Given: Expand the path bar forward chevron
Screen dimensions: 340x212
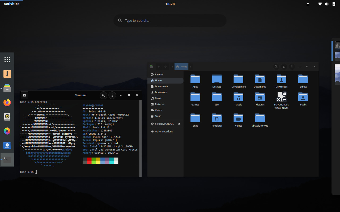Looking at the screenshot, I should (190, 67).
